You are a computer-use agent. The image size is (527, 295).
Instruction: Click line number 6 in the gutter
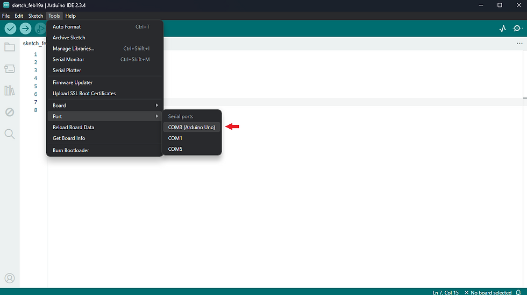(35, 94)
